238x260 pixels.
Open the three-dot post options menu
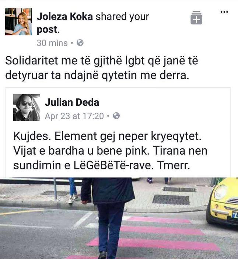click(x=224, y=12)
